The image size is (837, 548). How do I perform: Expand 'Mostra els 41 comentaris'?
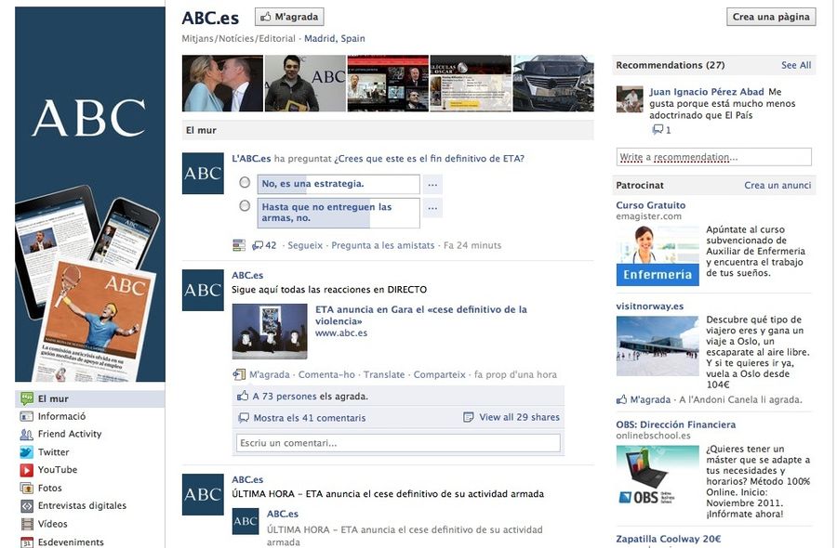coord(309,418)
